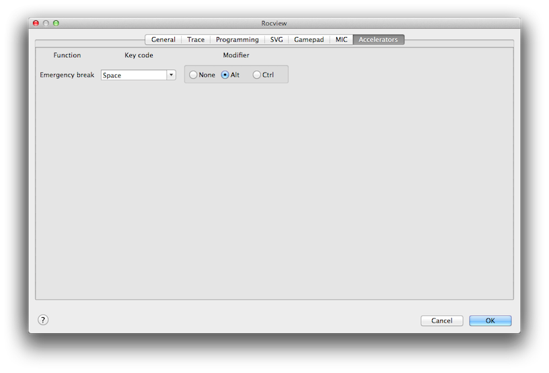
Task: Click the Accelerators tab
Action: (x=378, y=40)
